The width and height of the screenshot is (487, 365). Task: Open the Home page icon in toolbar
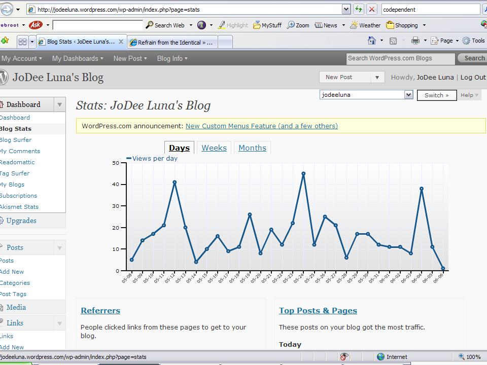click(x=372, y=41)
